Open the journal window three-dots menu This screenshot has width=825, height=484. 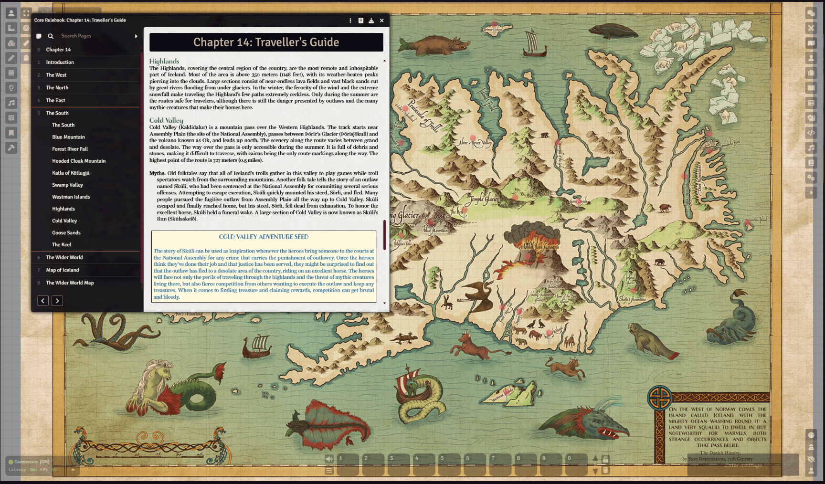point(350,21)
